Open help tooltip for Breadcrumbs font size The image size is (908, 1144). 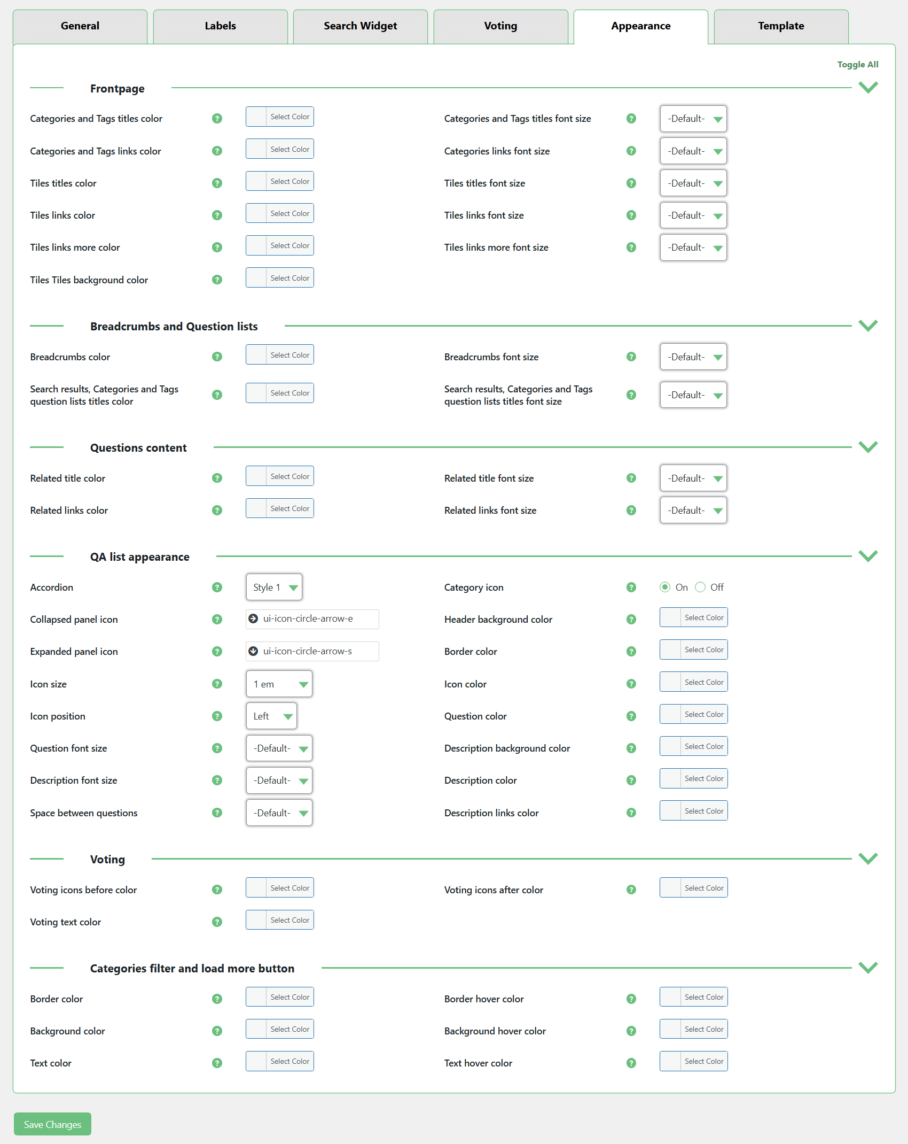631,357
